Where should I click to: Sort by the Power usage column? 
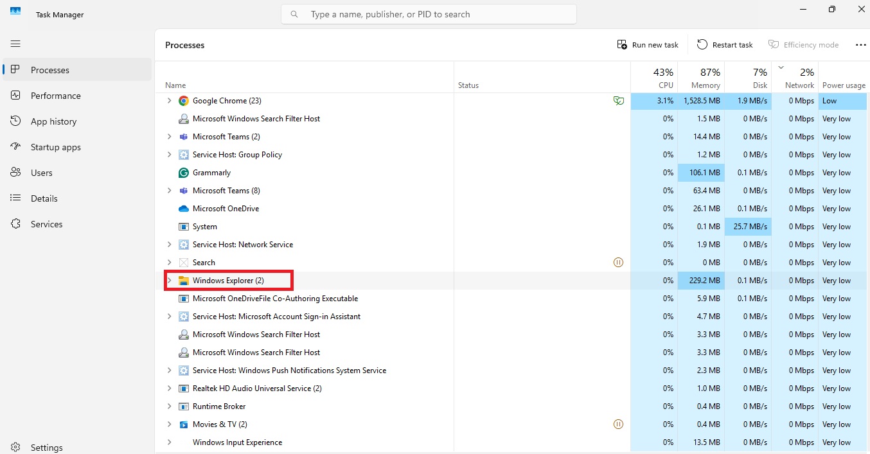tap(843, 77)
